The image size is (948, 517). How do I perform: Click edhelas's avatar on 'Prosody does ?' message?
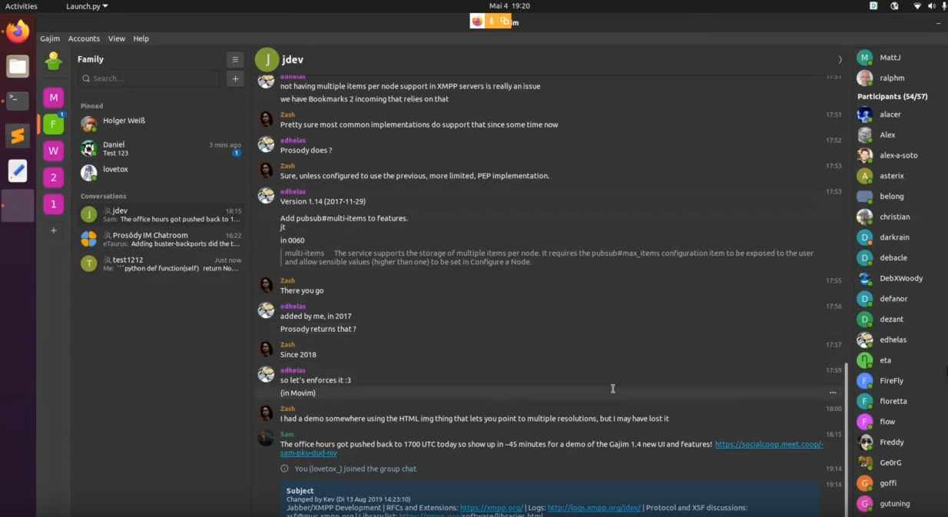(x=266, y=144)
